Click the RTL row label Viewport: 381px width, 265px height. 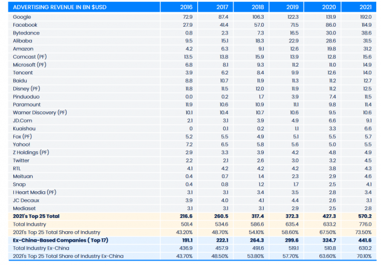(x=17, y=168)
